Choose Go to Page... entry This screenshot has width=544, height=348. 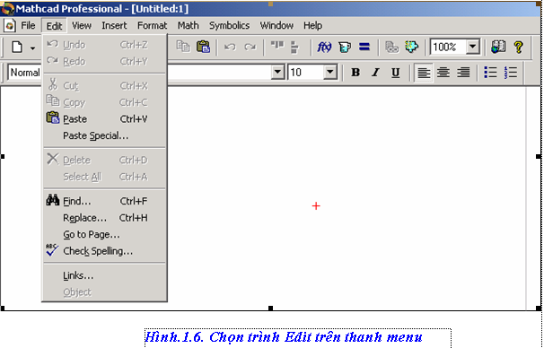point(104,234)
